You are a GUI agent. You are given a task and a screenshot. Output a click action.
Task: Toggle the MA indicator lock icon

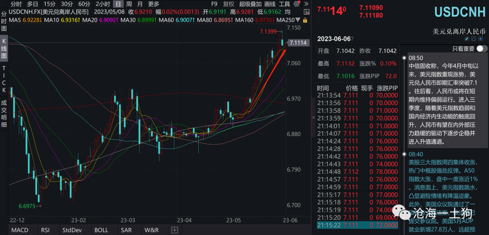tap(305, 19)
